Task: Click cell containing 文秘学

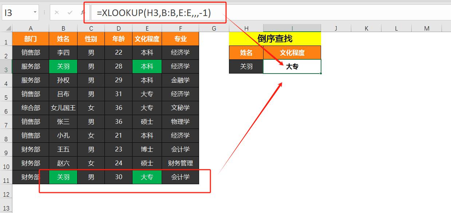Action: click(181, 108)
